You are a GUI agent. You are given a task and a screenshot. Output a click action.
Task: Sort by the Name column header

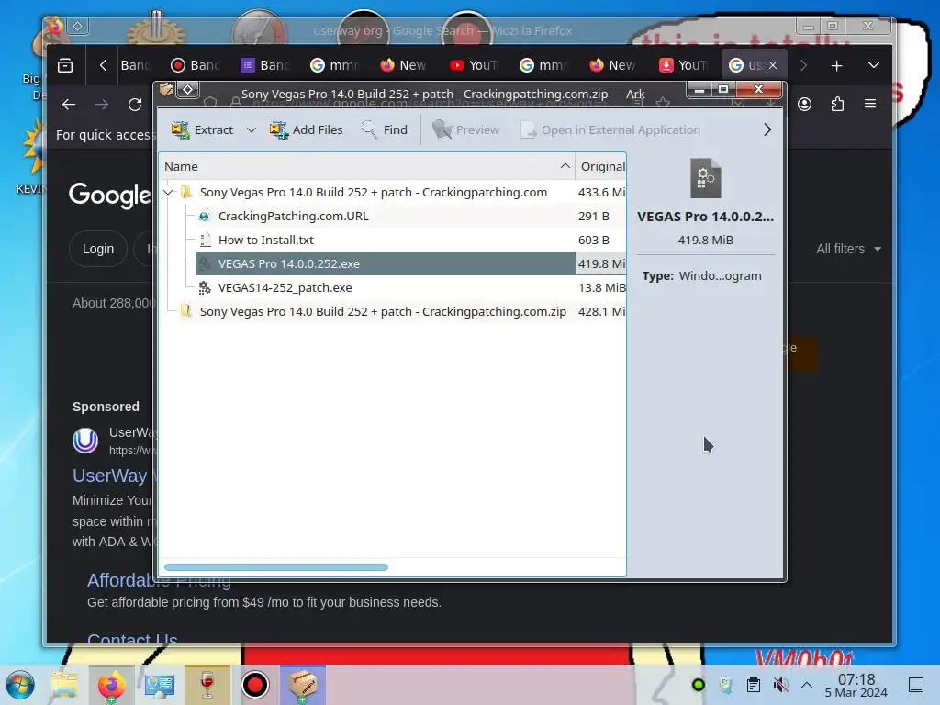(366, 166)
